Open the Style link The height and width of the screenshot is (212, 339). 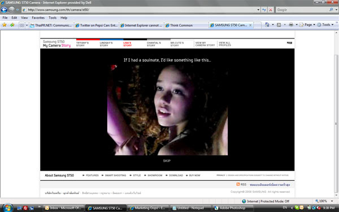pos(137,175)
